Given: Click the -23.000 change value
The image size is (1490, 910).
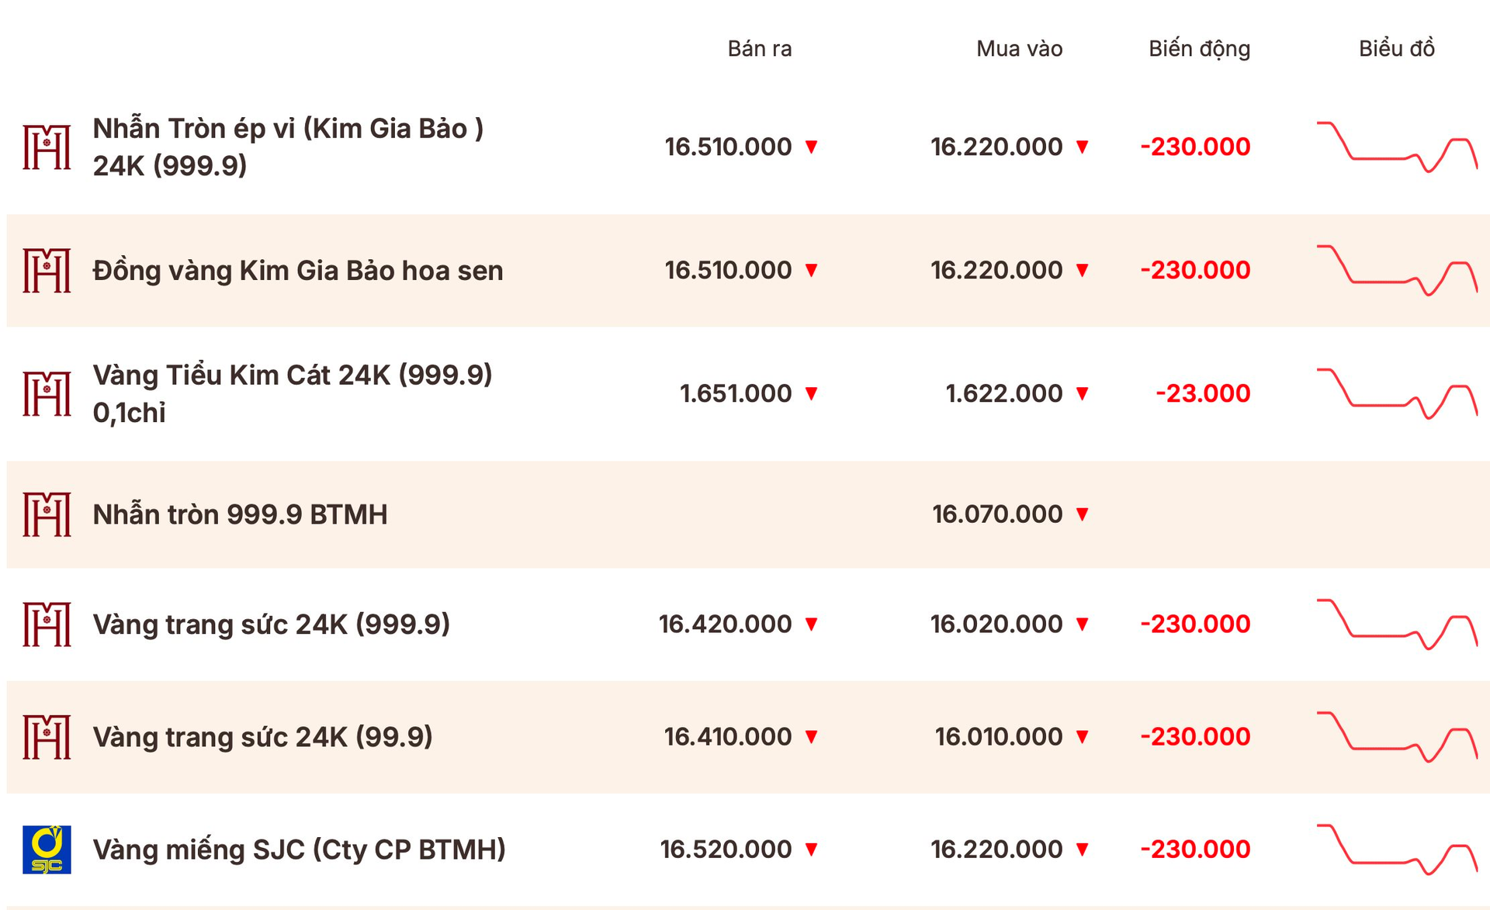Looking at the screenshot, I should tap(1203, 393).
